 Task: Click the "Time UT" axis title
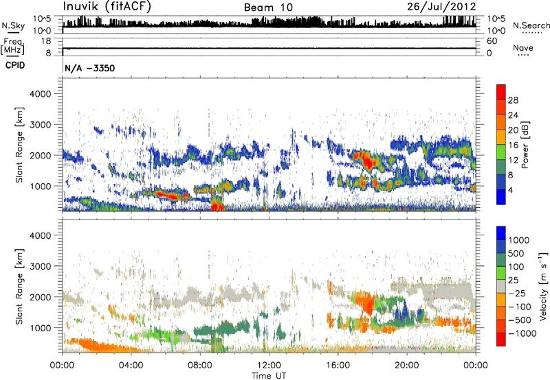click(269, 376)
